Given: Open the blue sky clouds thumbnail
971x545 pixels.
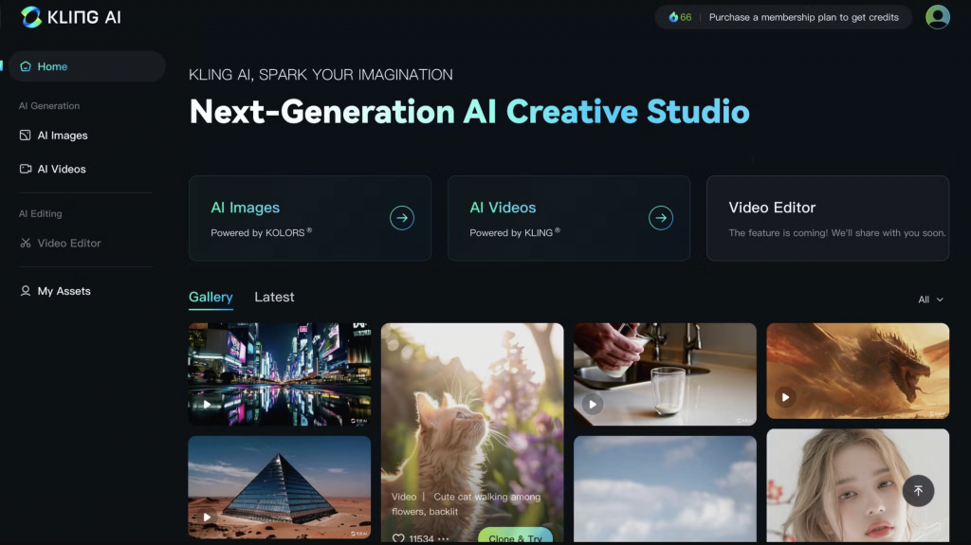Looking at the screenshot, I should 665,489.
